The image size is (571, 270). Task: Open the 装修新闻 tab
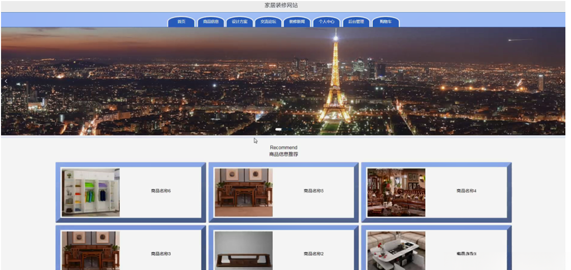[297, 22]
